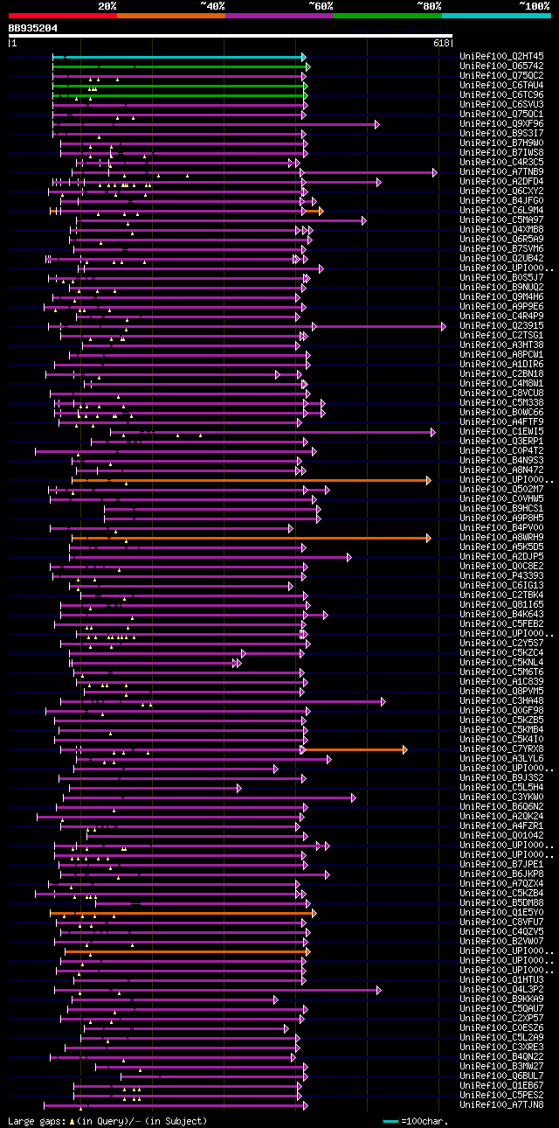Select the UniRef100_Q01042 label
Screen dimensions: 559x1128
(x=501, y=836)
